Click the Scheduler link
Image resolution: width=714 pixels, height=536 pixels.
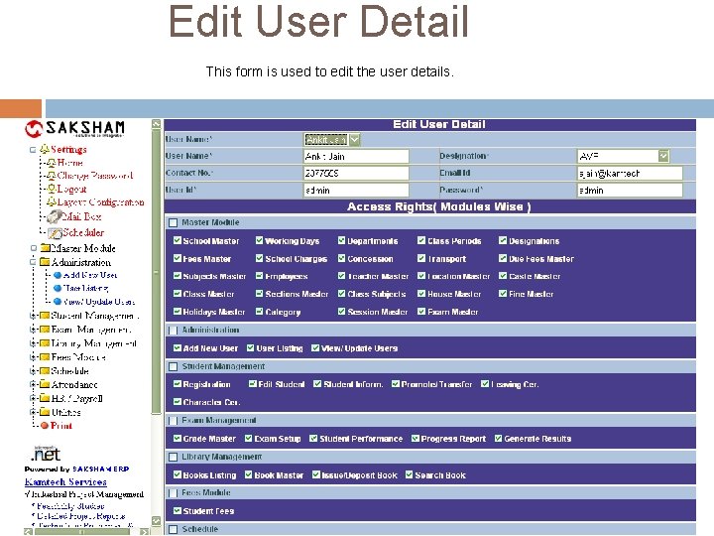click(x=83, y=232)
